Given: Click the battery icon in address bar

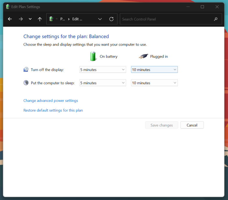Looking at the screenshot, I should [x=51, y=19].
